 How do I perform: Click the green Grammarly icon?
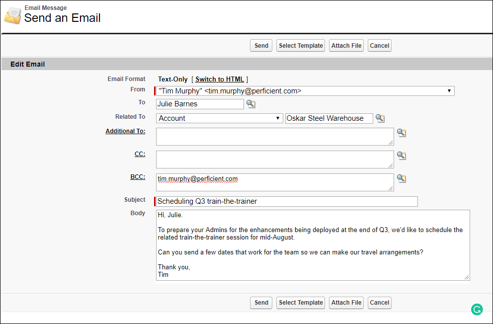477,309
